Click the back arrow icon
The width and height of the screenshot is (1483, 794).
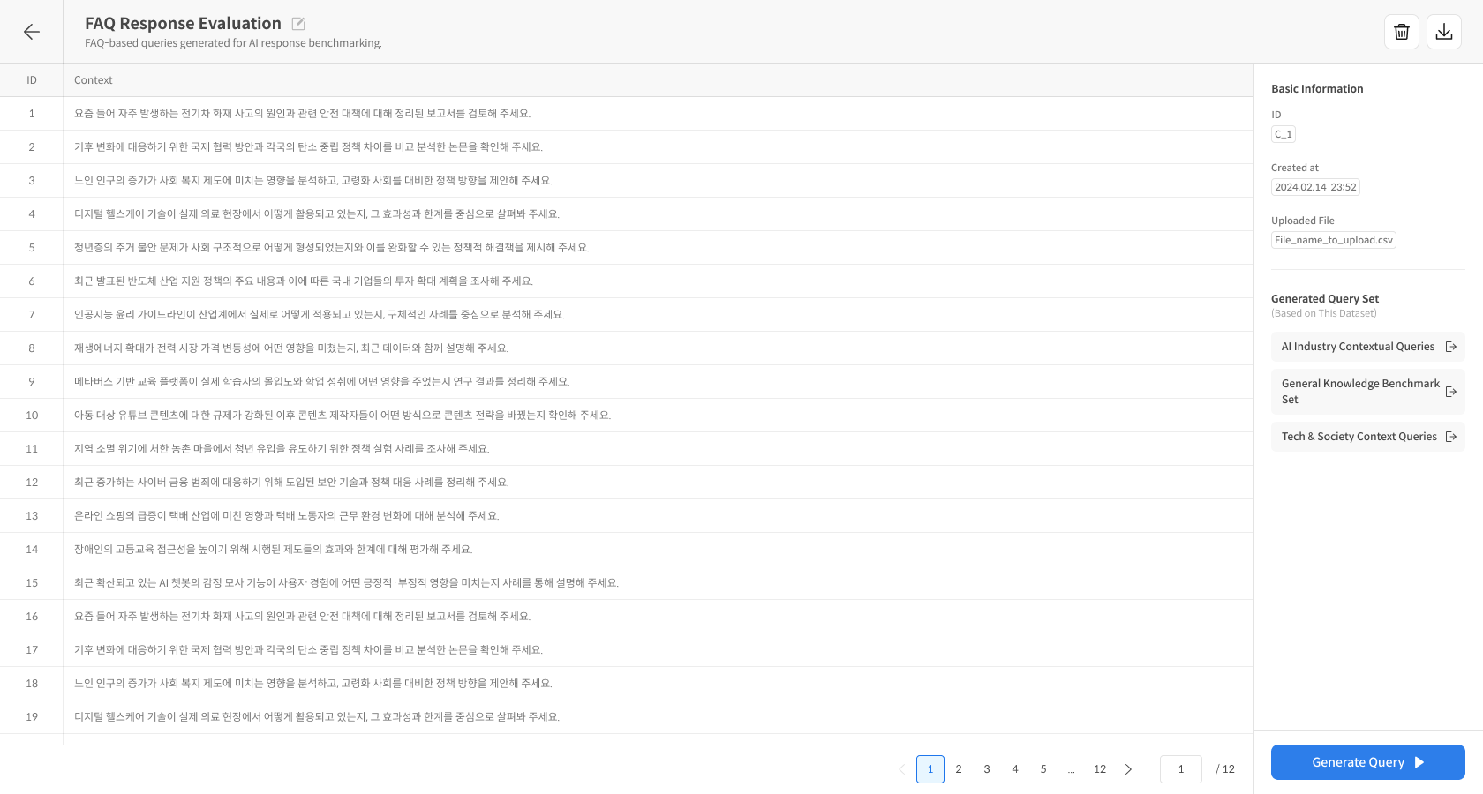(x=32, y=32)
